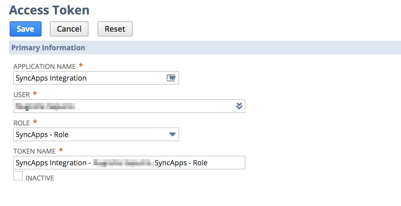Click the APPLICATION NAME field label
Image resolution: width=401 pixels, height=206 pixels.
point(45,66)
